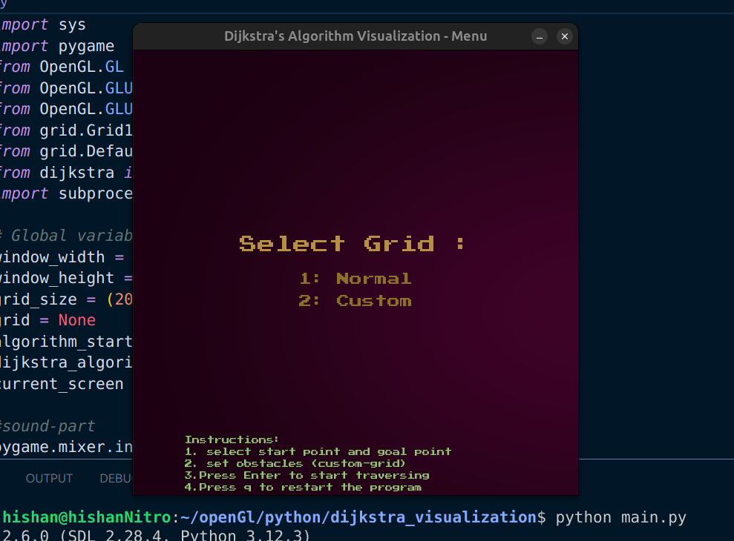Click the "grid = None" code line
Screen dimensions: 734x541
point(45,319)
